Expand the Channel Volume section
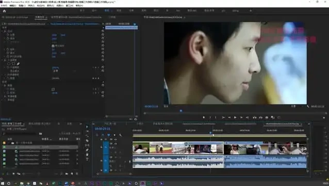 pyautogui.click(x=3, y=96)
